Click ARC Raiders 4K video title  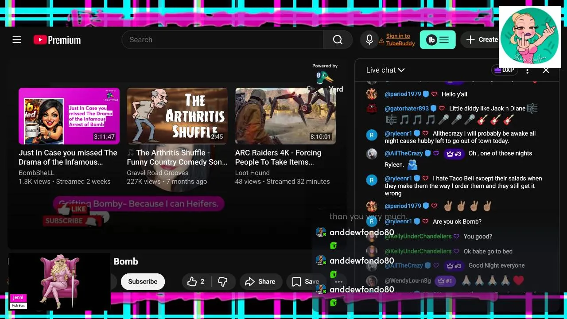coord(278,157)
